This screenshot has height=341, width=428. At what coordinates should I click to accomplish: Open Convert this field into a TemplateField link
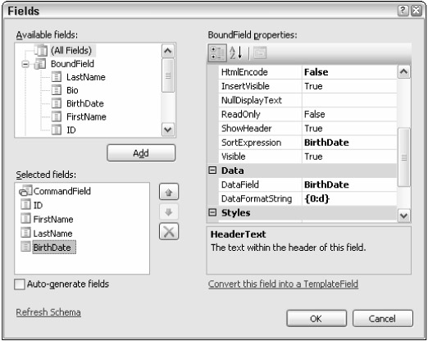(283, 284)
